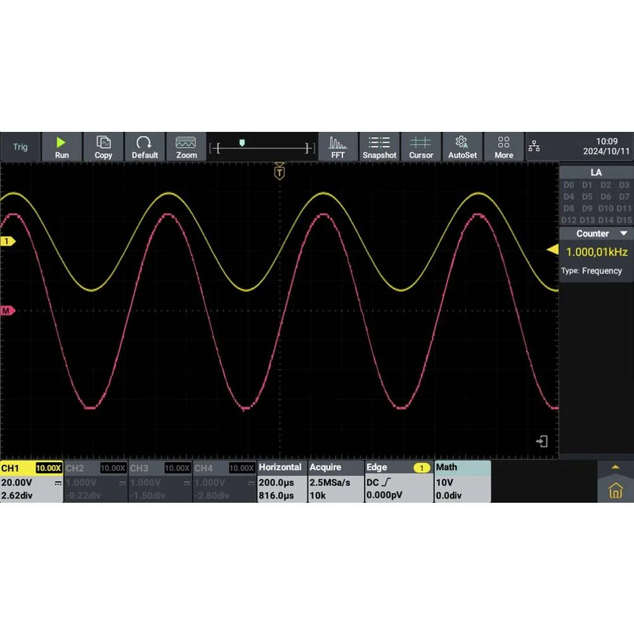Open the More apps grid
The height and width of the screenshot is (634, 634).
tap(503, 146)
